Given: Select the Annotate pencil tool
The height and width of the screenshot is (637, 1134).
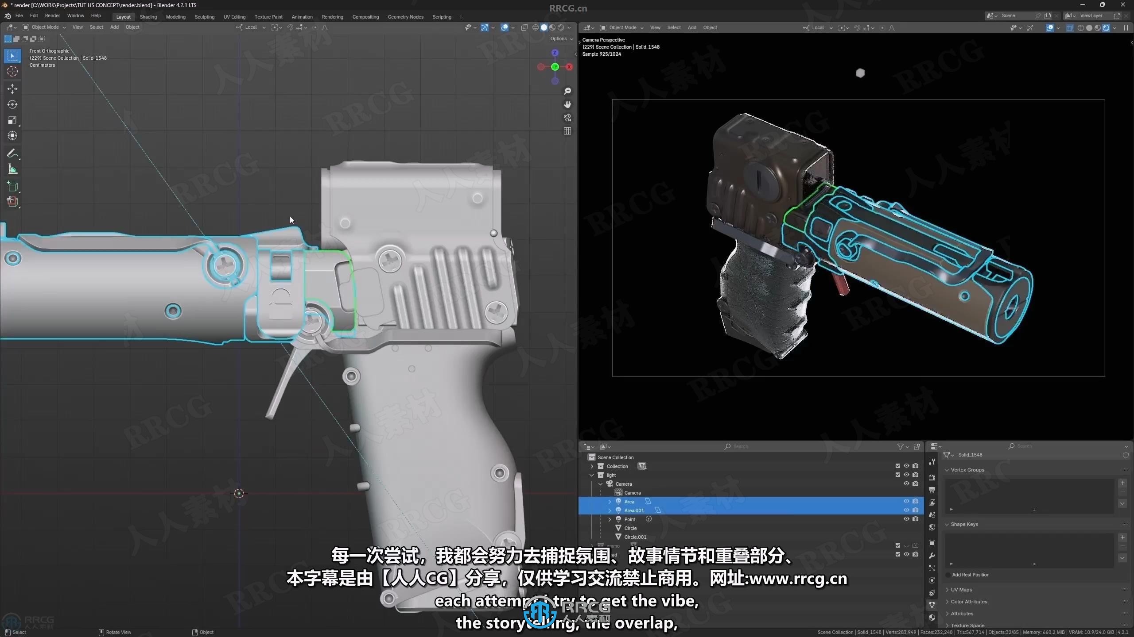Looking at the screenshot, I should (12, 153).
